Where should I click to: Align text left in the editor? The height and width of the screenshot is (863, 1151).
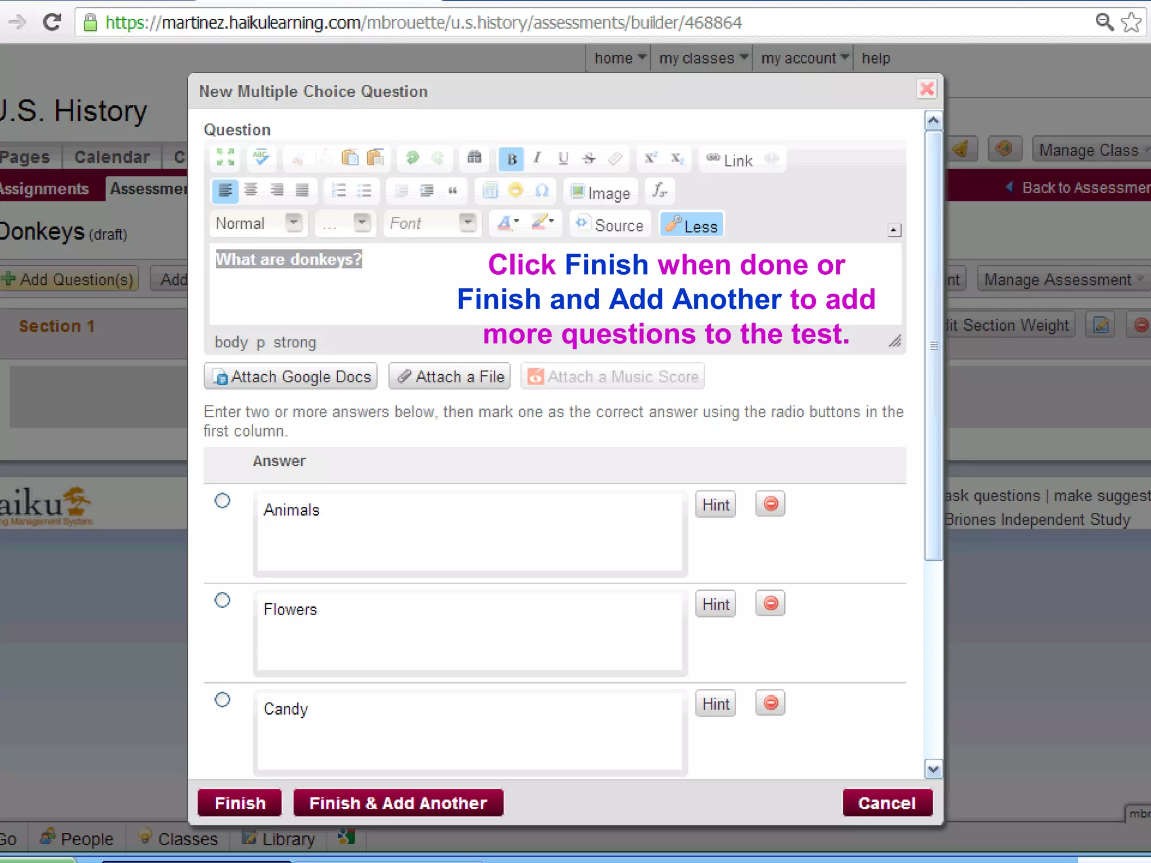pyautogui.click(x=225, y=191)
